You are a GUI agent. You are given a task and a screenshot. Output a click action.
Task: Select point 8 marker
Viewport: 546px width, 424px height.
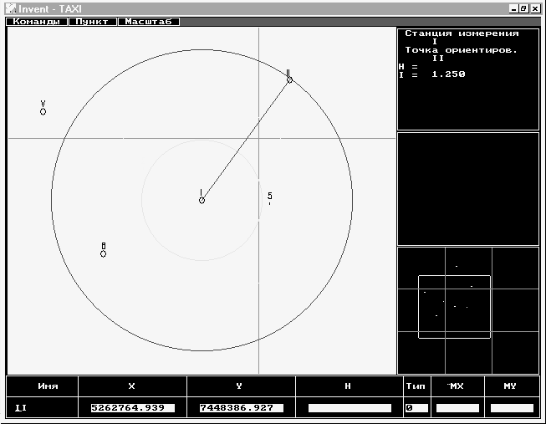pyautogui.click(x=103, y=253)
